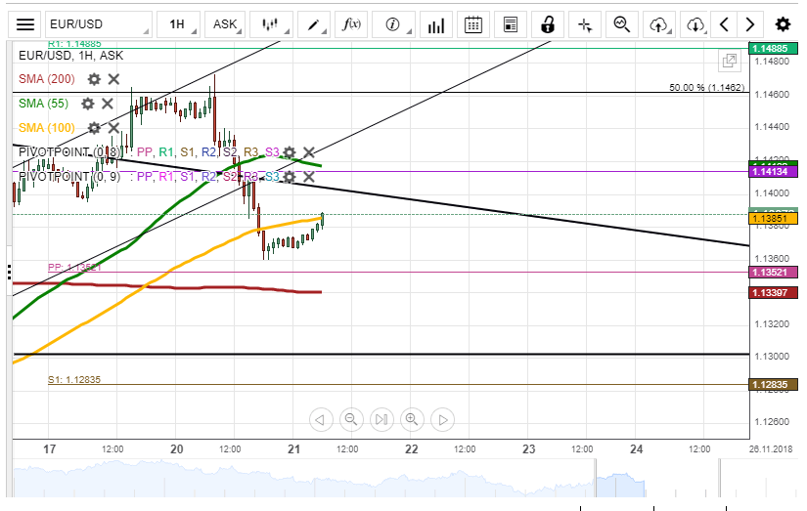
Task: Open the pencil drawing tools menu
Action: click(x=313, y=24)
